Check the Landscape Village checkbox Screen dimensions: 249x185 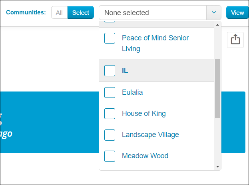110,135
